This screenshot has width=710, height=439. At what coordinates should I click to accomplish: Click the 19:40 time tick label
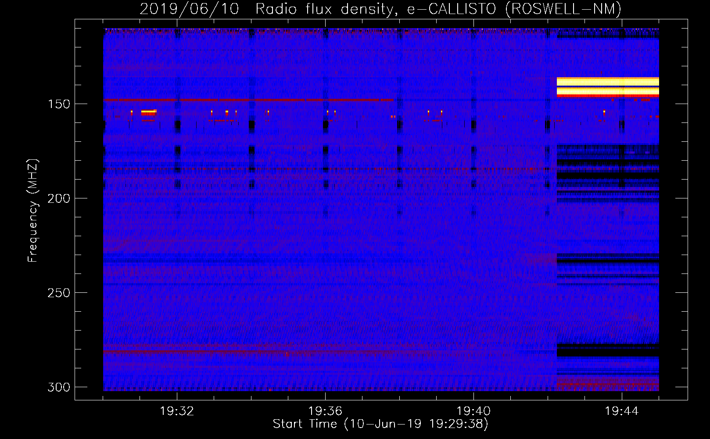[473, 411]
